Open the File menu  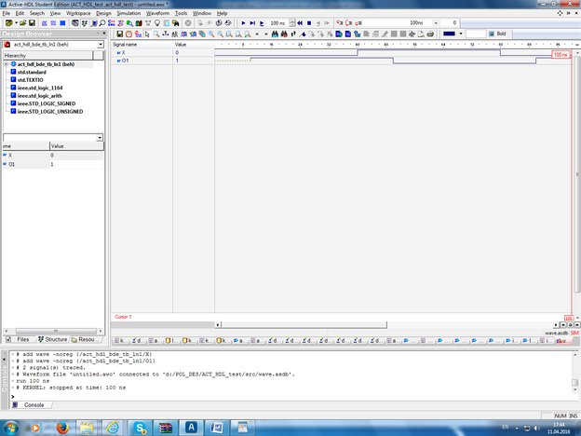point(7,13)
